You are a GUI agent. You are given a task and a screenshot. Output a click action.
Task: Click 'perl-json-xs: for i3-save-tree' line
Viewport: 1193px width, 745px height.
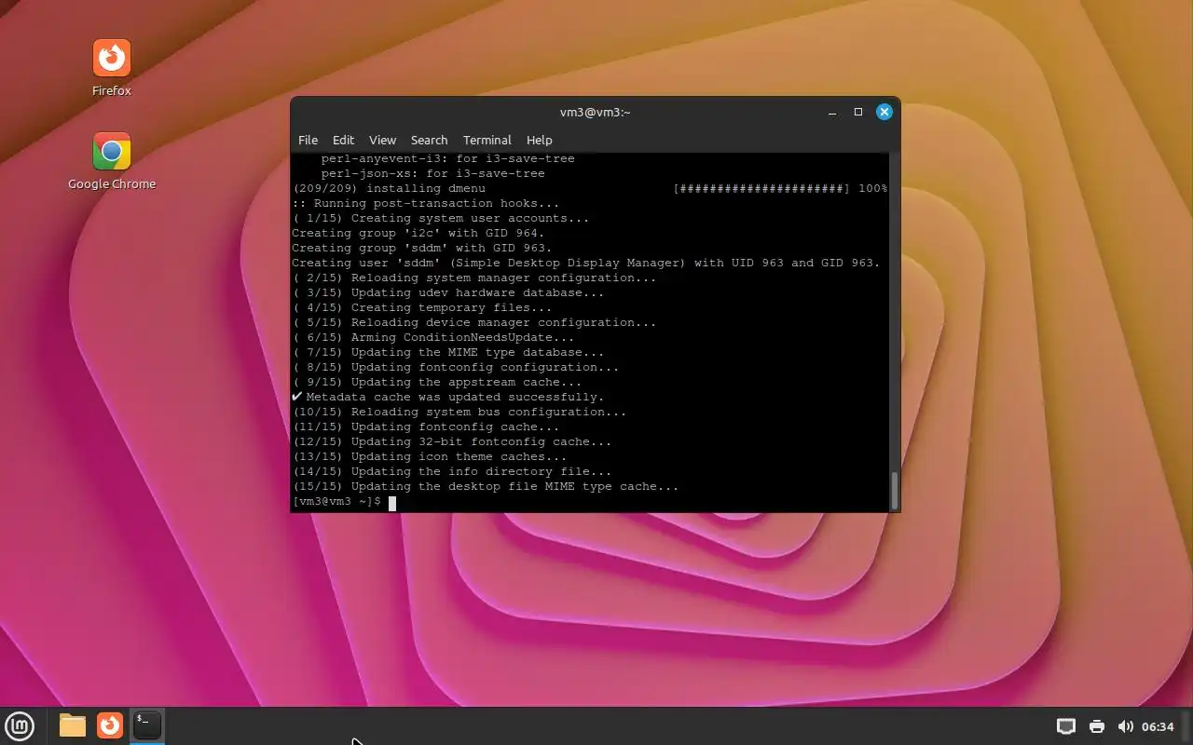[x=433, y=174]
